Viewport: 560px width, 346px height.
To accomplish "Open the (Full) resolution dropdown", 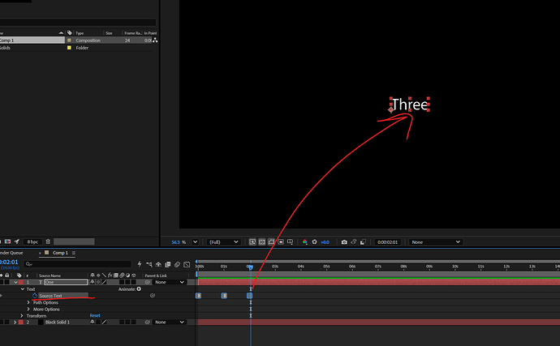I will point(223,241).
